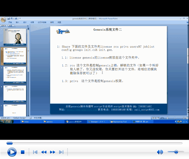The image size is (189, 159).
Task: Skip to the previous track icon
Action: pyautogui.click(x=35, y=152)
